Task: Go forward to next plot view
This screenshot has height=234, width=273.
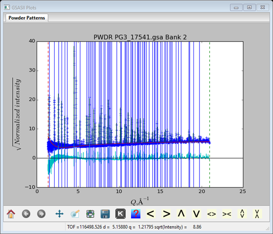Action: tap(41, 214)
